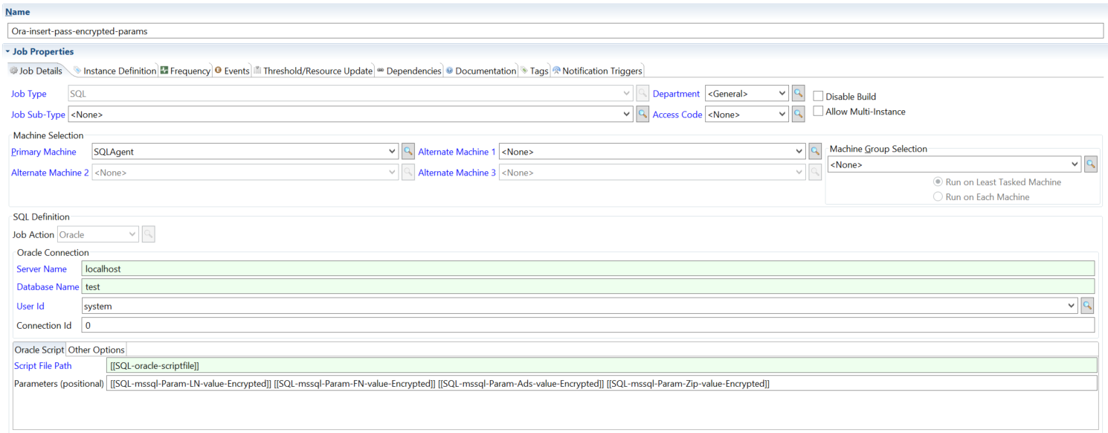The image size is (1108, 433).
Task: Open the Primary Machine SQLAgent dropdown
Action: tap(393, 152)
